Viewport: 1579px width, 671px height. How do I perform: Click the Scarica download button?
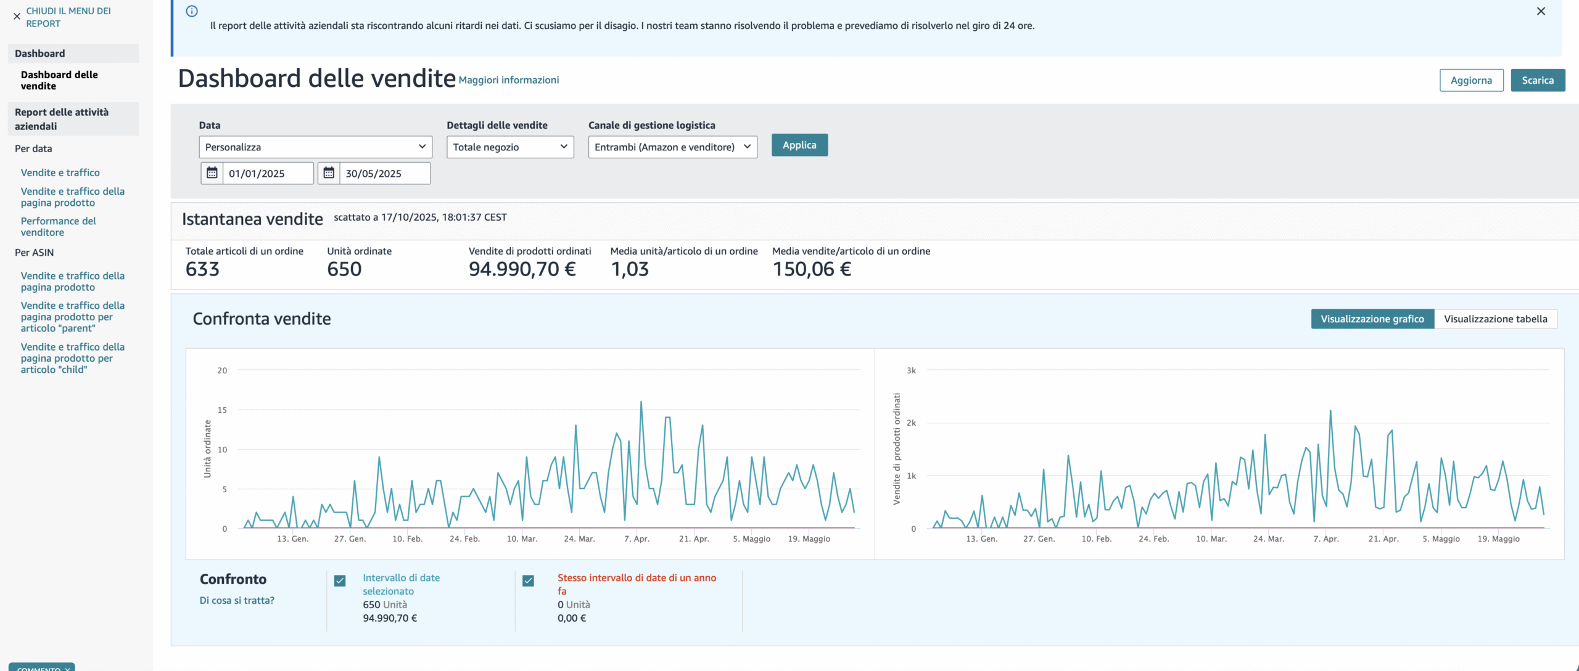tap(1537, 80)
